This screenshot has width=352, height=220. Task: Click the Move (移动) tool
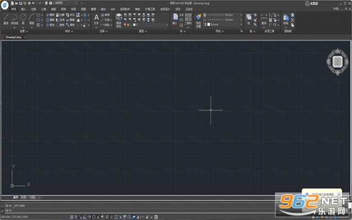(50, 25)
